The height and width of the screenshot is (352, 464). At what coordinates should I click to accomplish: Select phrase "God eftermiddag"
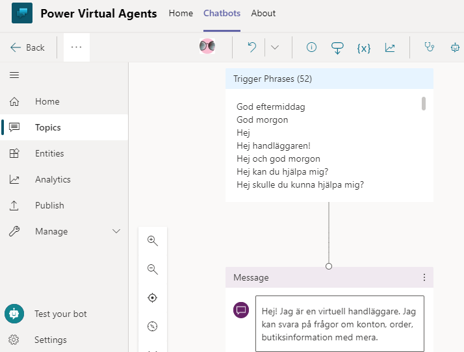point(271,107)
